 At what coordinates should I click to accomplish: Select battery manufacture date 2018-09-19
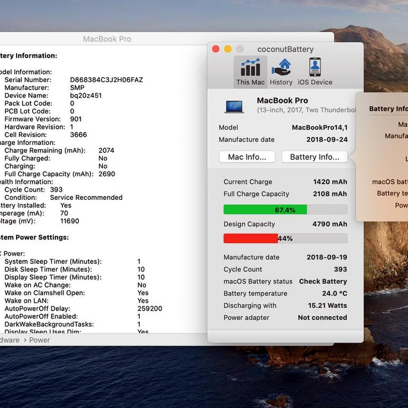[x=327, y=257]
